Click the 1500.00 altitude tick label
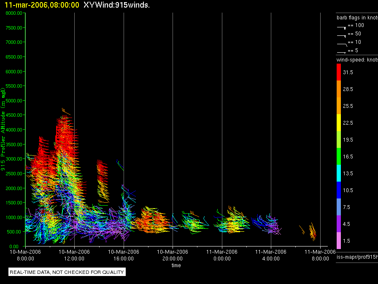Screen dimensions: 378x284 [14, 203]
